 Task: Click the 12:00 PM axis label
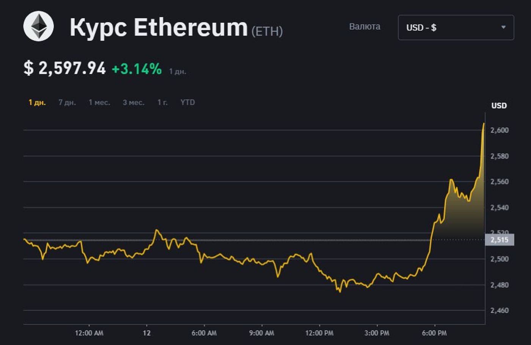pyautogui.click(x=319, y=333)
